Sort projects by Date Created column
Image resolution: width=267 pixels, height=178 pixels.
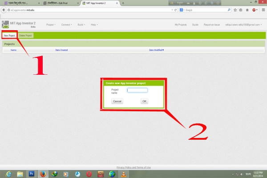61,50
